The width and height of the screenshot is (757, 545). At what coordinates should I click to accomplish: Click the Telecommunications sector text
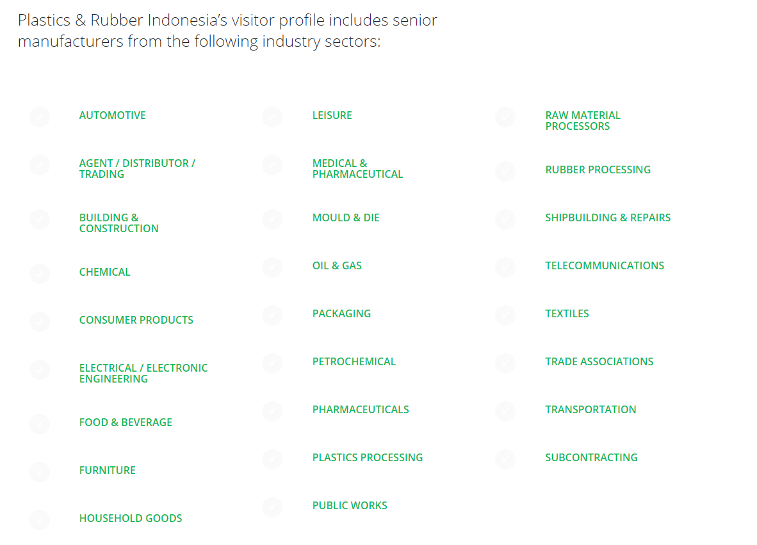coord(605,265)
